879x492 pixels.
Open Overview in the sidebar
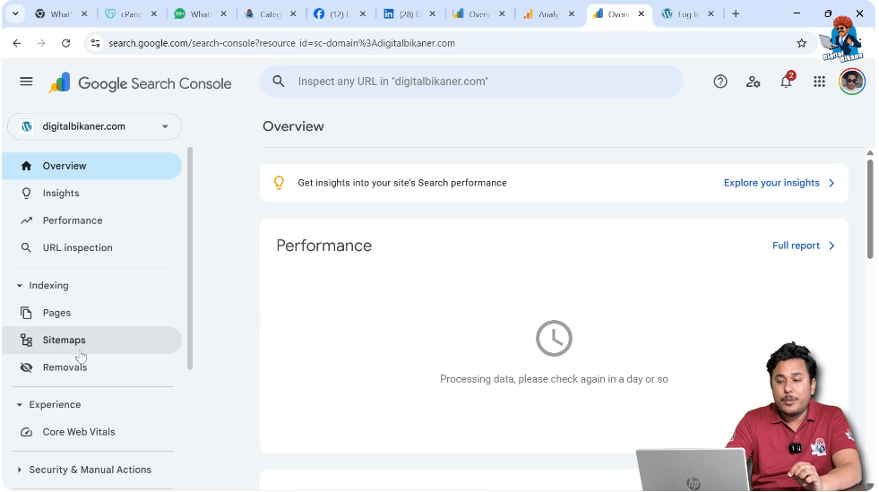tap(91, 166)
